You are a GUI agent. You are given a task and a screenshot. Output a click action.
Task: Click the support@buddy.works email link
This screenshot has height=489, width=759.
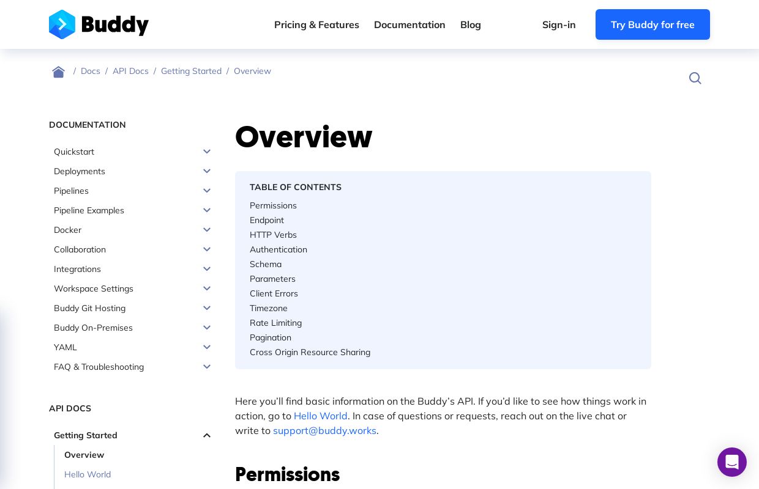click(324, 430)
